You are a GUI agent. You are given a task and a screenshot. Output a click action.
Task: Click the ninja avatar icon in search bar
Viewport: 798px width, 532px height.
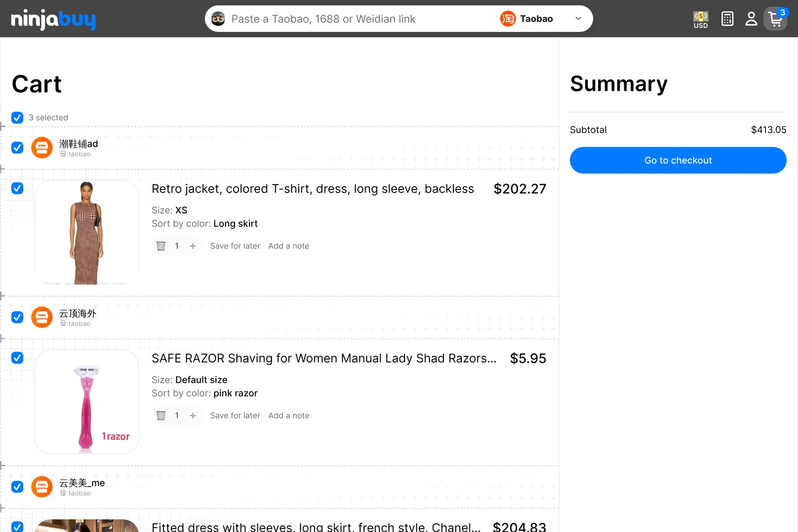coord(218,19)
